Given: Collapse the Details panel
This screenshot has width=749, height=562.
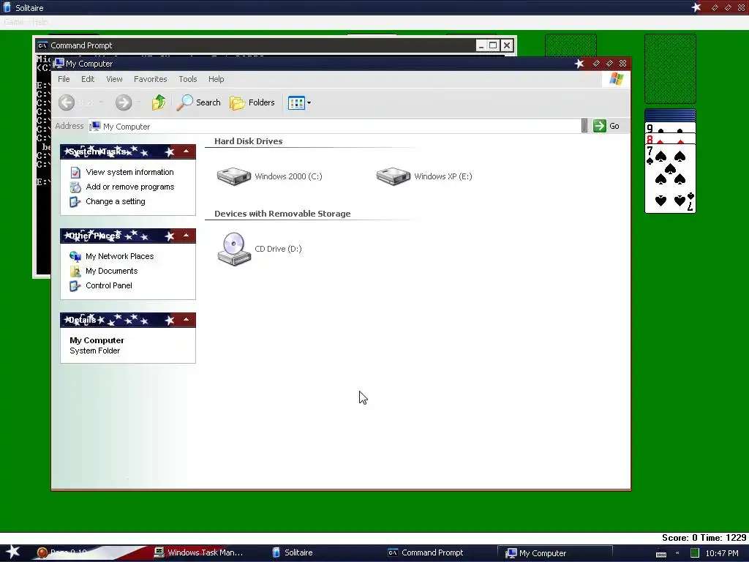Looking at the screenshot, I should point(186,320).
